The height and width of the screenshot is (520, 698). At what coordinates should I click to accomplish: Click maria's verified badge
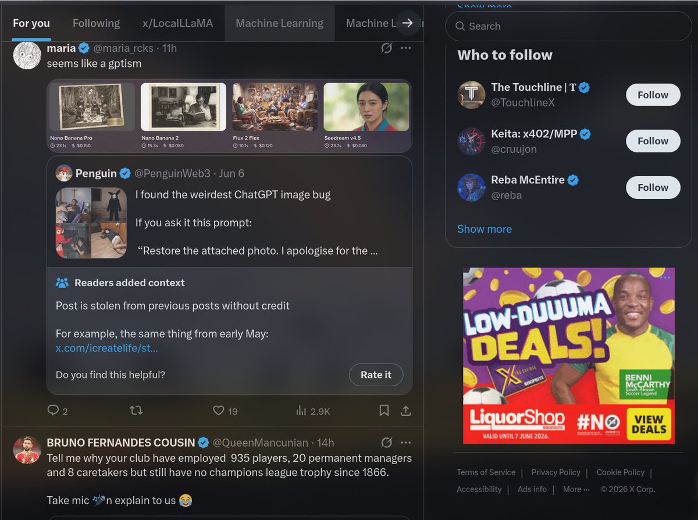pyautogui.click(x=84, y=48)
